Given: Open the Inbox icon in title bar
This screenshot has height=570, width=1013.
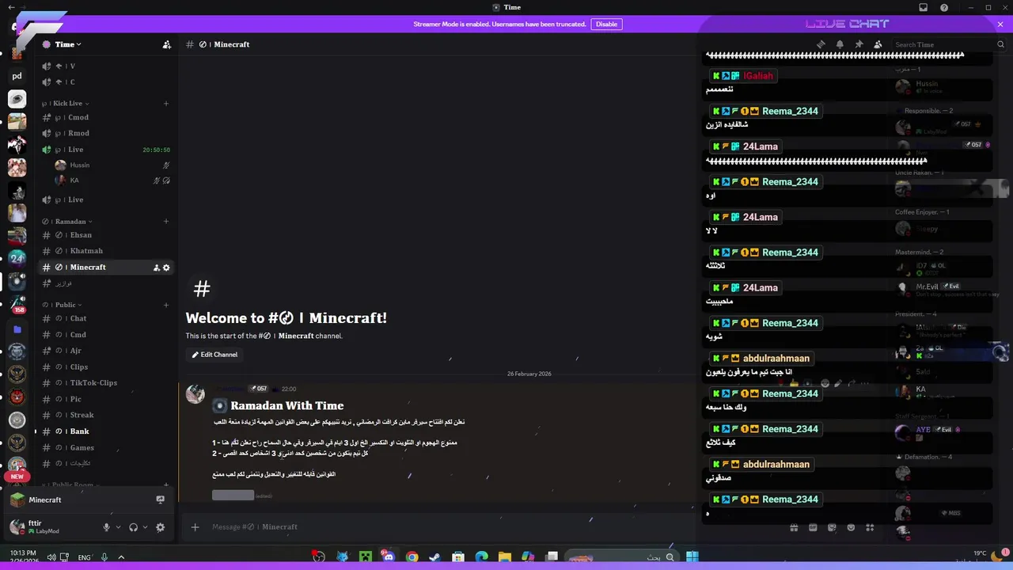Looking at the screenshot, I should tap(923, 7).
